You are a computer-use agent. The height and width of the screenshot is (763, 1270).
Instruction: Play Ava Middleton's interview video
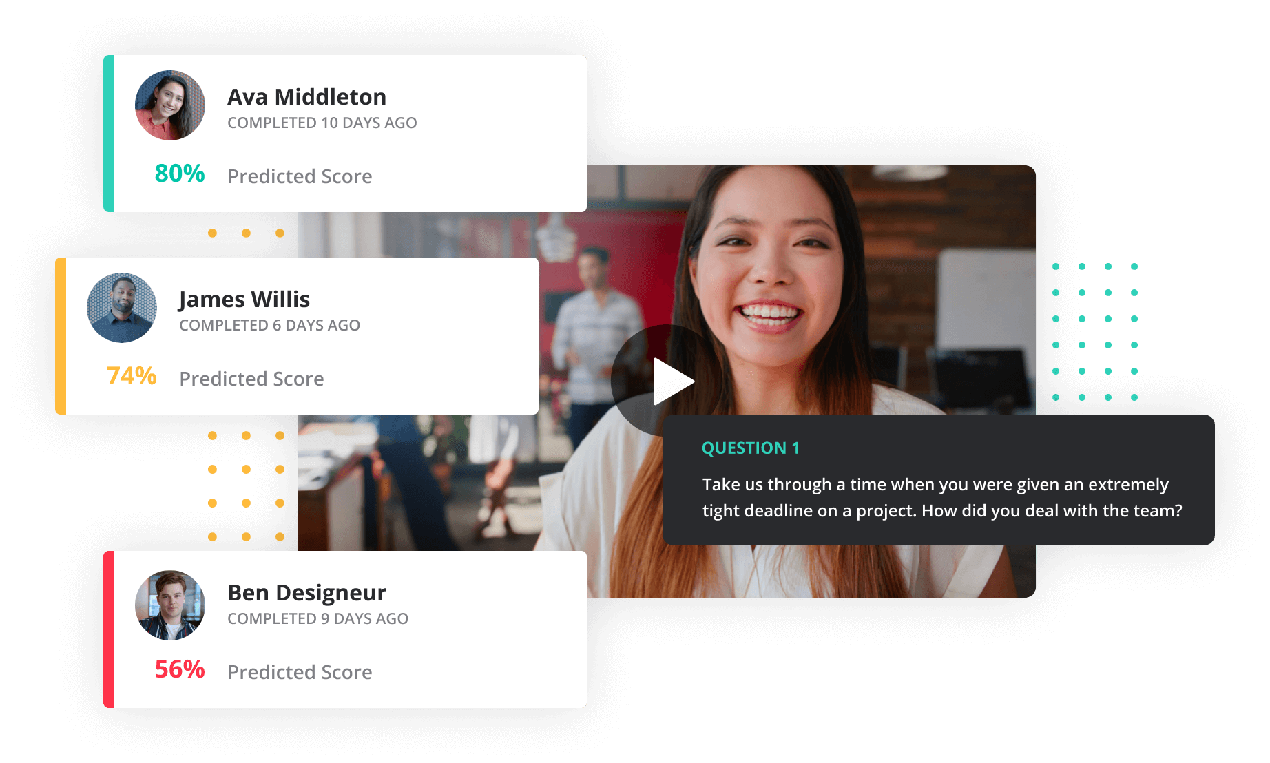tap(666, 379)
